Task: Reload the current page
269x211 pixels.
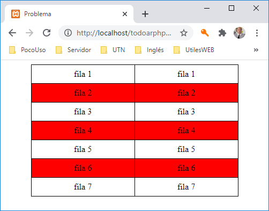Action: pos(47,33)
